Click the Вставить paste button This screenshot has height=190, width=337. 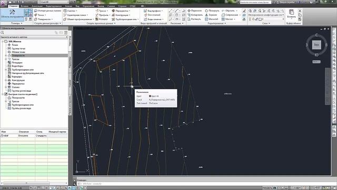coord(291,14)
